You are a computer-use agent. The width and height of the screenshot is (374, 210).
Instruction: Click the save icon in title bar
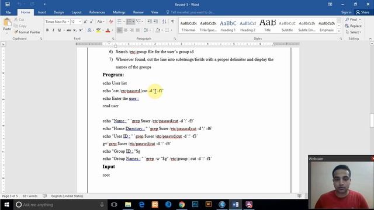coord(8,4)
